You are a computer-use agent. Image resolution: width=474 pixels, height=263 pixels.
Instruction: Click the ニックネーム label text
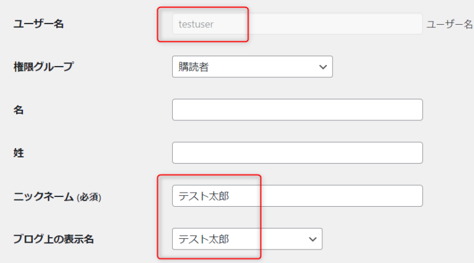[43, 196]
